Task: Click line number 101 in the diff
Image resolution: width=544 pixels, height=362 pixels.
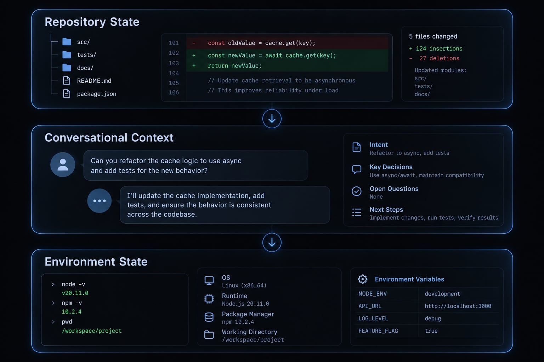Action: point(174,43)
